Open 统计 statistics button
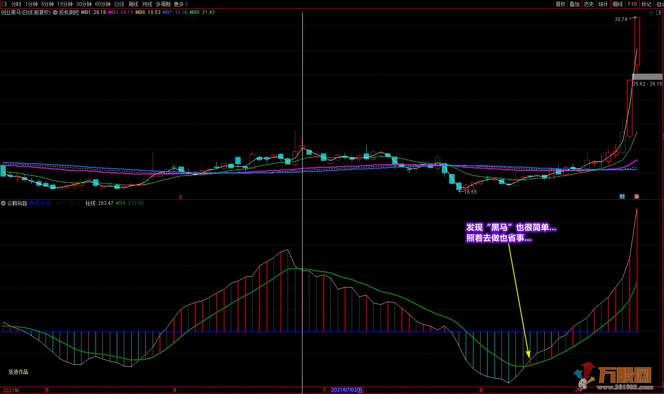The width and height of the screenshot is (664, 394). coord(603,4)
